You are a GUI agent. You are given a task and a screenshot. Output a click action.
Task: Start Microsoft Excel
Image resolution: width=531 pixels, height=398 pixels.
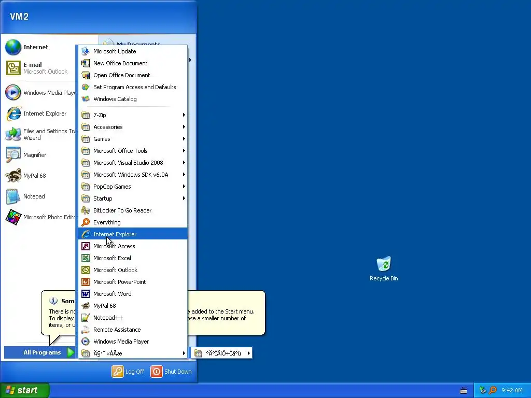[x=133, y=258]
